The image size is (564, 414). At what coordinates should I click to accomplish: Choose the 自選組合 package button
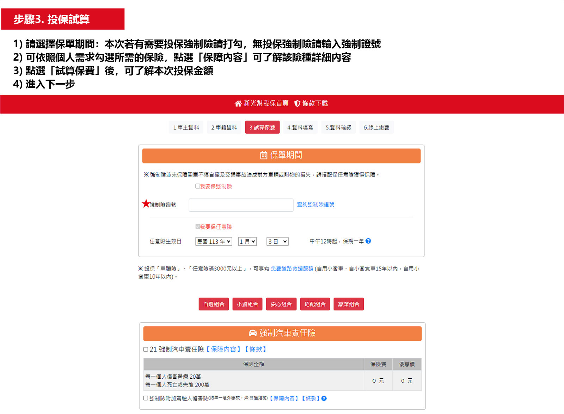coord(214,304)
